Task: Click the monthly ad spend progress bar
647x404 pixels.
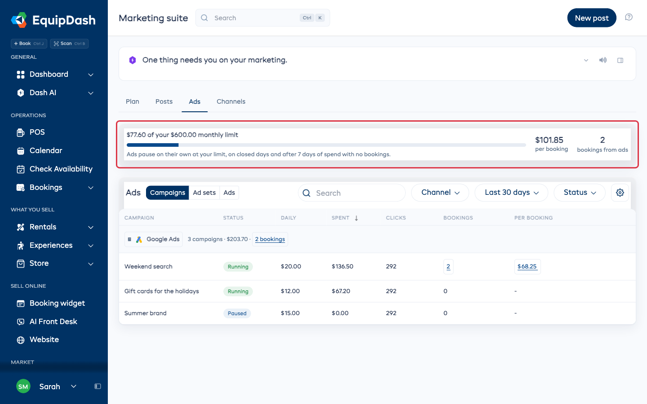Action: point(326,145)
